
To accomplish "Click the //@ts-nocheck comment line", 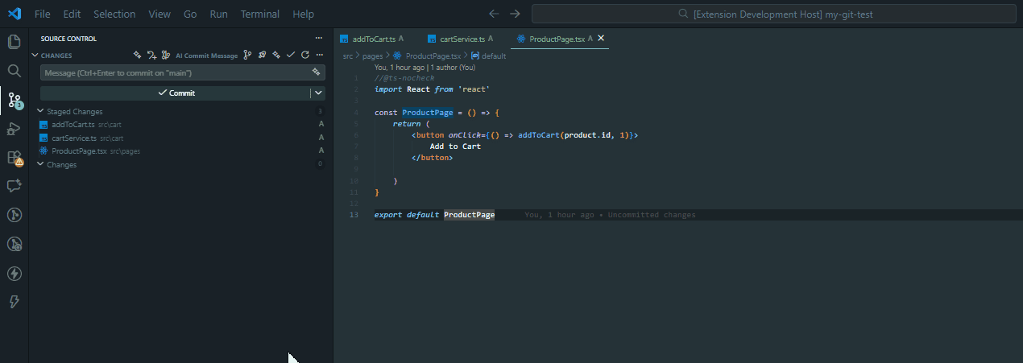I will [x=404, y=78].
